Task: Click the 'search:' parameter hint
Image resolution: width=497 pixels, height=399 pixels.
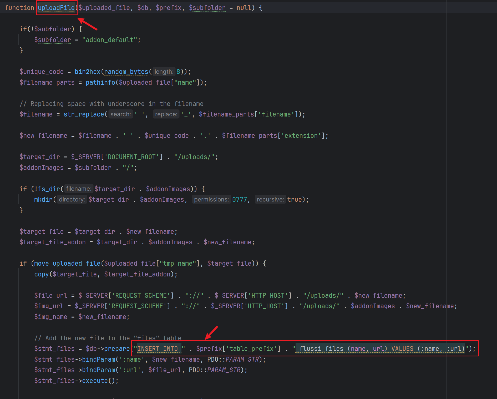Action: point(121,114)
